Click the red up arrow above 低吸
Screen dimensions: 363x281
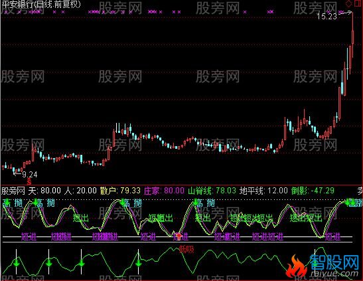(179, 236)
